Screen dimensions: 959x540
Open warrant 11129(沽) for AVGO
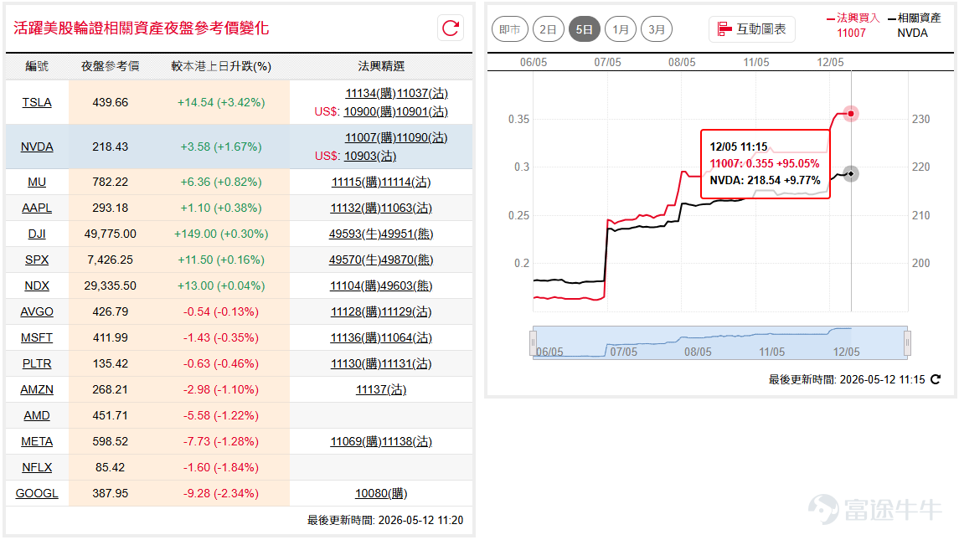[x=407, y=312]
